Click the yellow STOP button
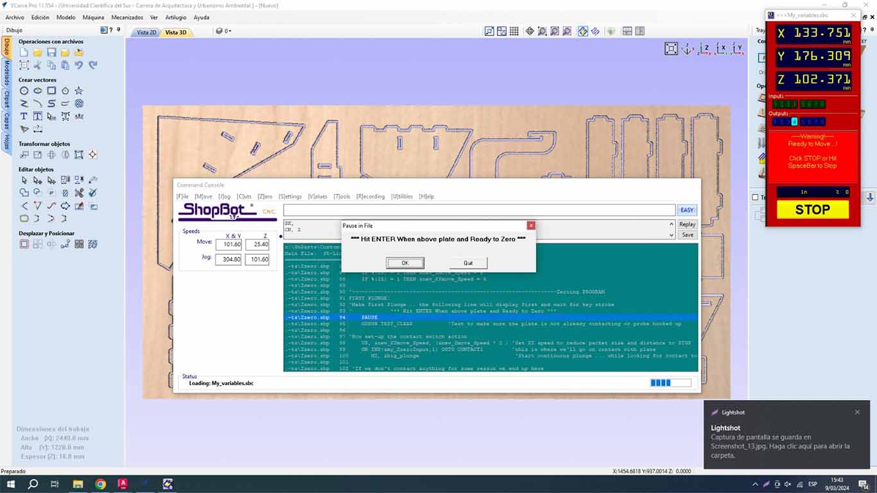Screen dimensions: 877x493 tap(812, 209)
